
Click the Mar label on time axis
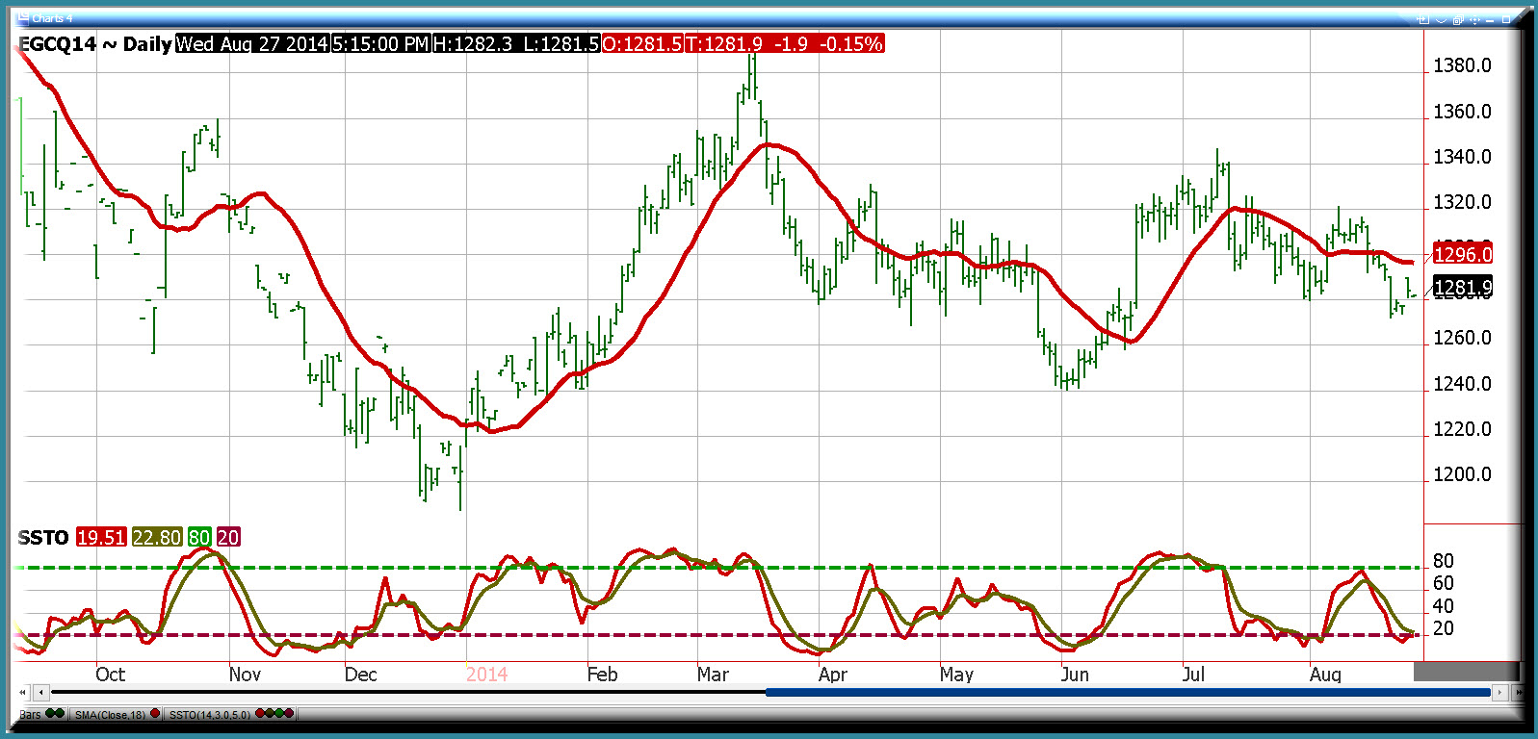coord(714,675)
